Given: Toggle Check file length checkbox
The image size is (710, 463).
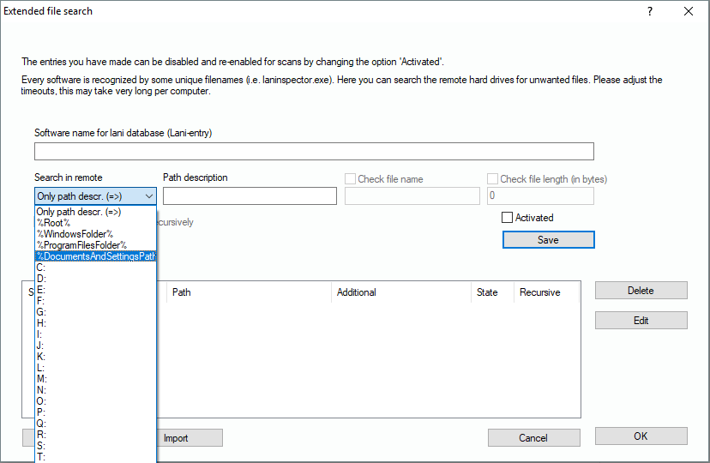Looking at the screenshot, I should pos(493,179).
